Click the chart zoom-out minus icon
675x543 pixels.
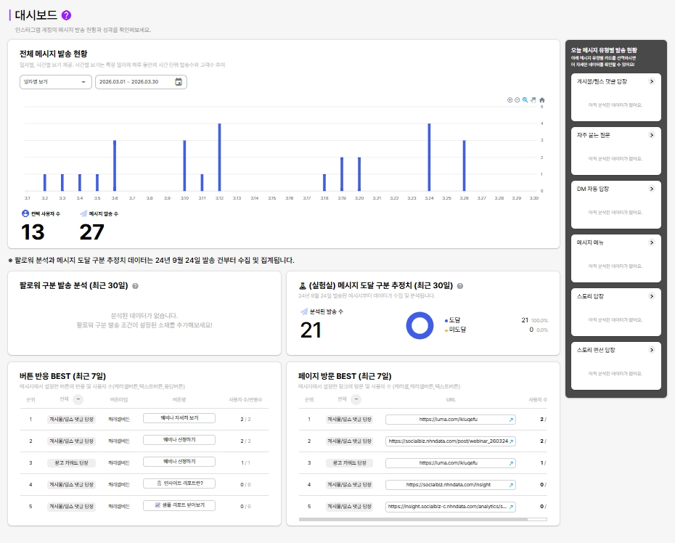[517, 100]
